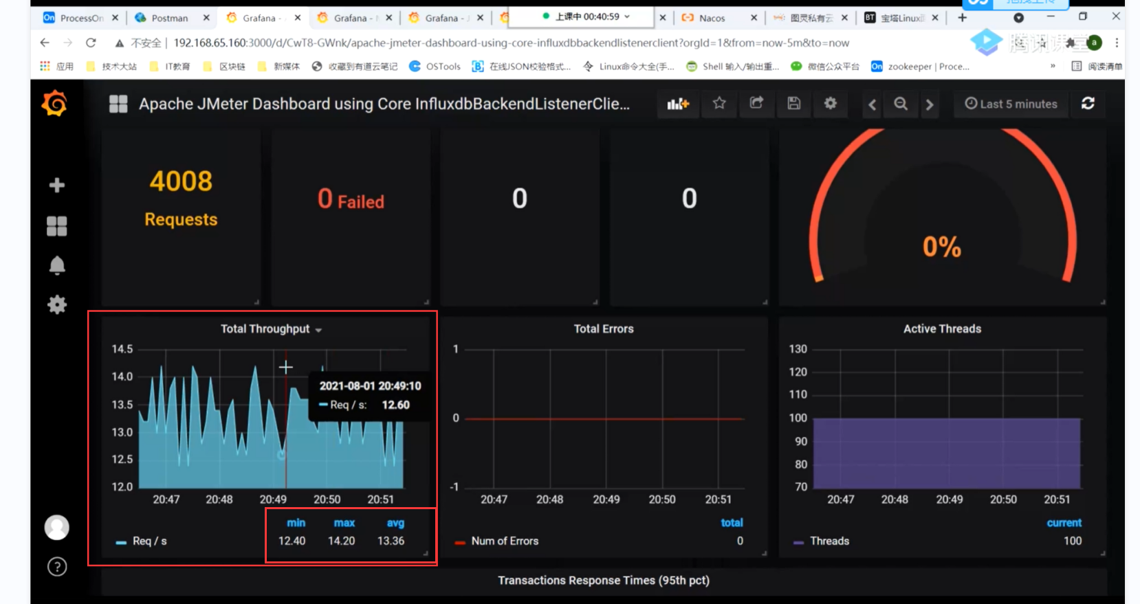The width and height of the screenshot is (1140, 604).
Task: Switch to the 宝塔Linux browser tab
Action: [901, 18]
